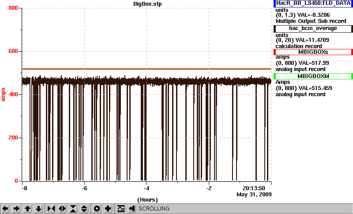This screenshot has height=214, width=353.
Task: Click the dark brown hac_bcm_average color marker
Action: pyautogui.click(x=274, y=28)
